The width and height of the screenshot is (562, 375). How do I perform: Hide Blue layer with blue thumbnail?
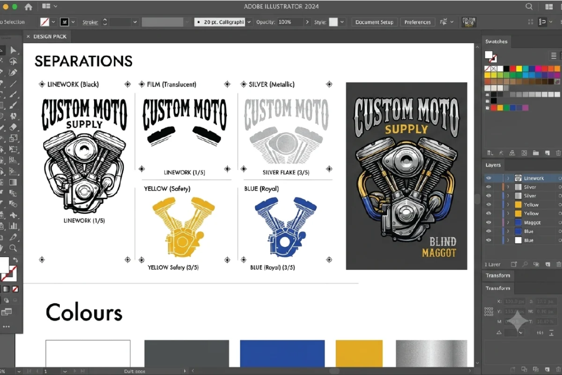pyautogui.click(x=488, y=231)
